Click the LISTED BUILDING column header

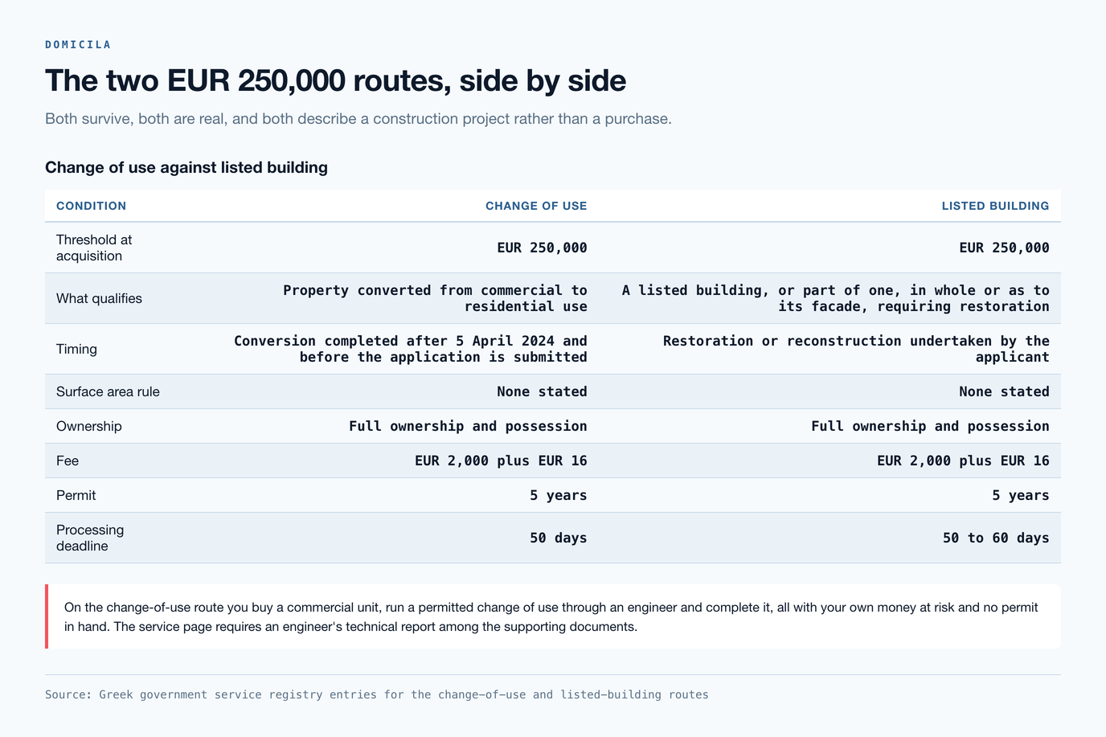(995, 206)
